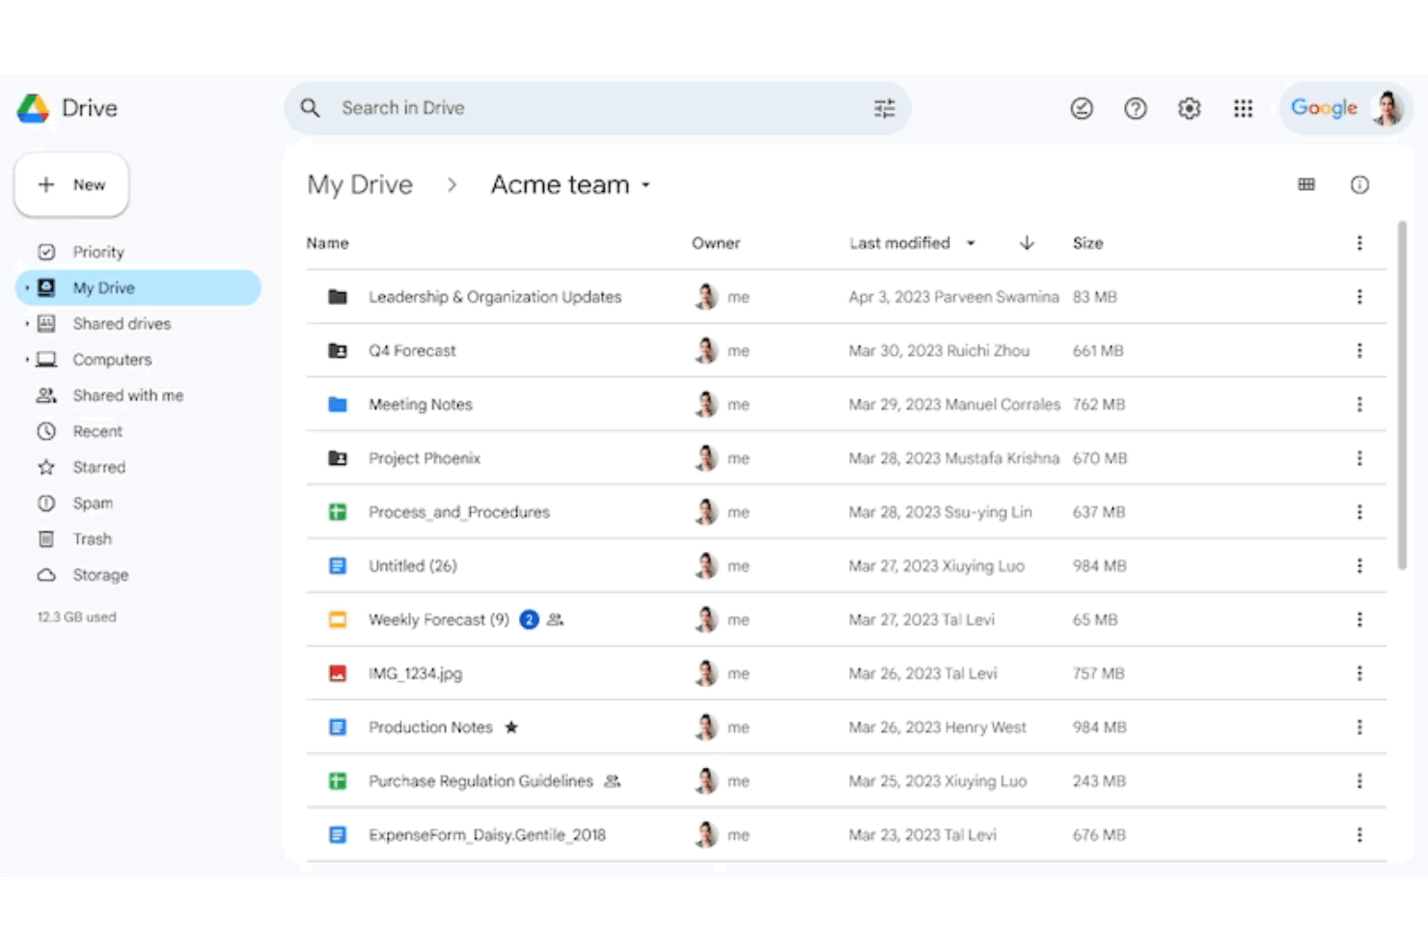Reverse sort direction arrow

tap(1027, 243)
